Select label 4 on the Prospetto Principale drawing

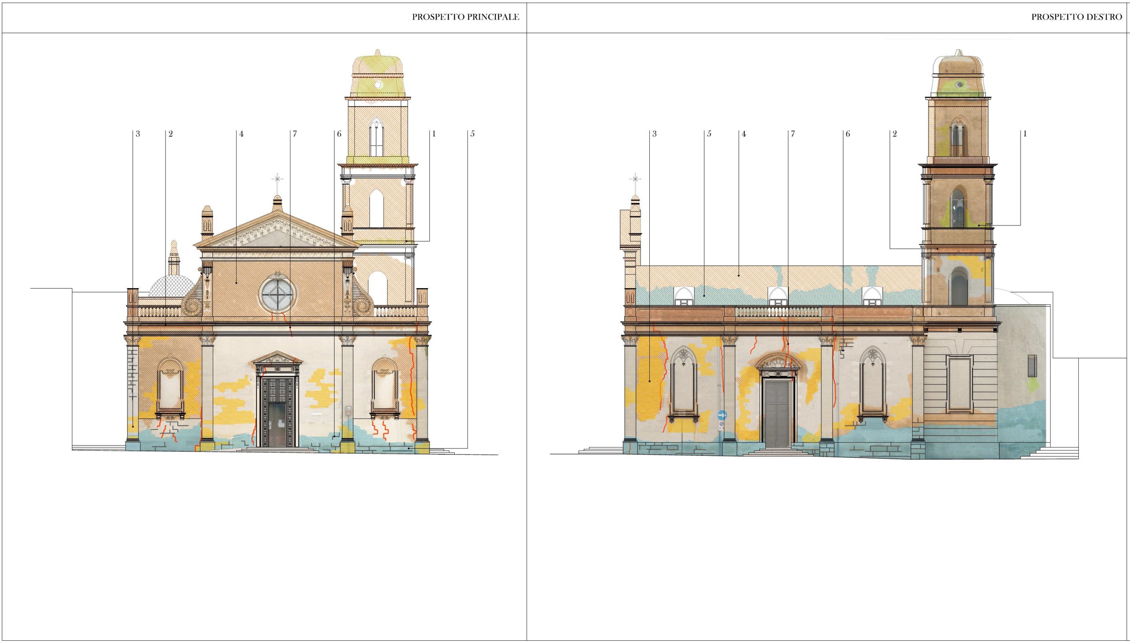coord(241,134)
